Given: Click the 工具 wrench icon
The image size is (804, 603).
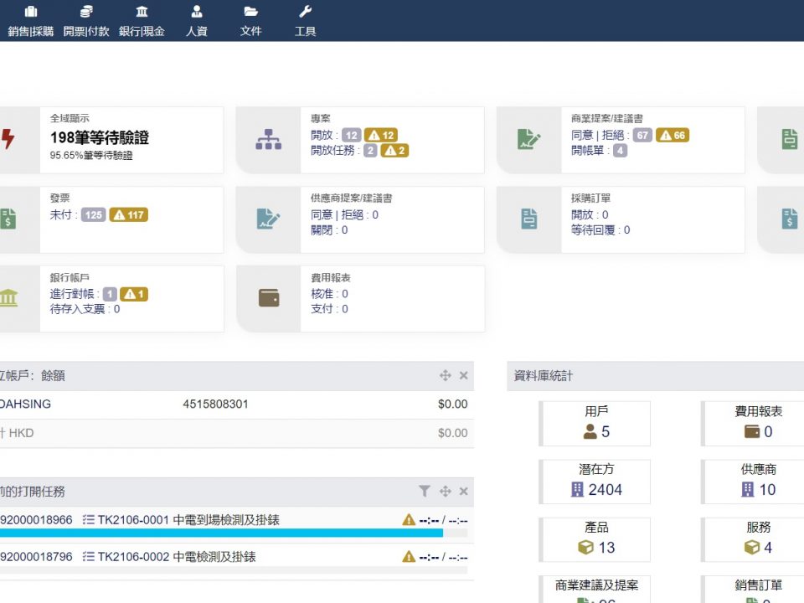Looking at the screenshot, I should pyautogui.click(x=305, y=12).
